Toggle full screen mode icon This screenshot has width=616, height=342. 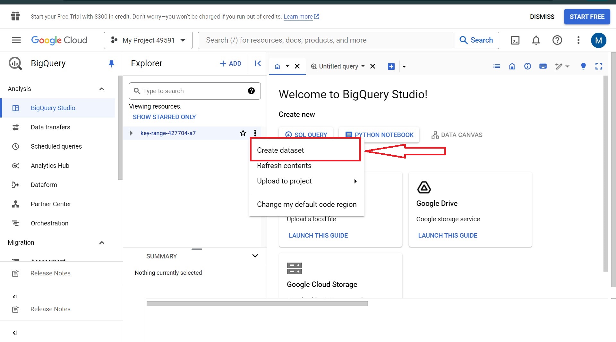599,66
